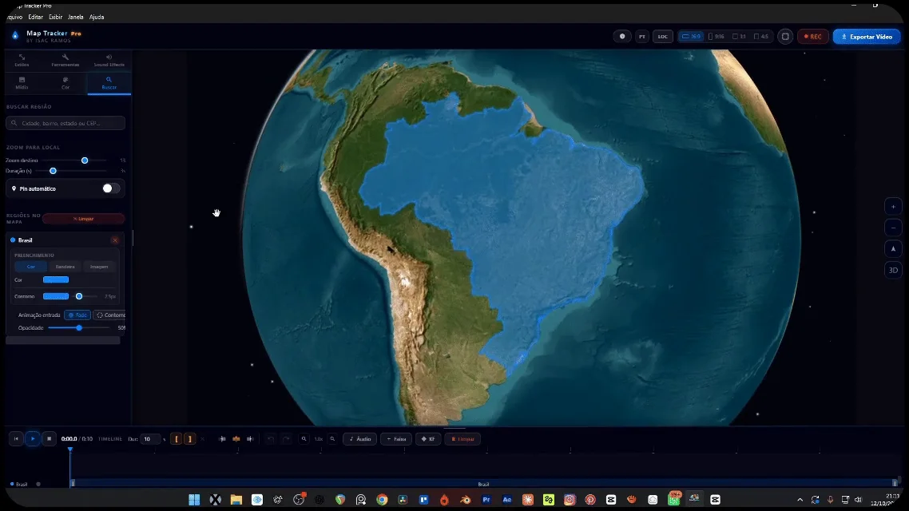Switch to the Mídia tab
The width and height of the screenshot is (909, 511).
pos(22,83)
